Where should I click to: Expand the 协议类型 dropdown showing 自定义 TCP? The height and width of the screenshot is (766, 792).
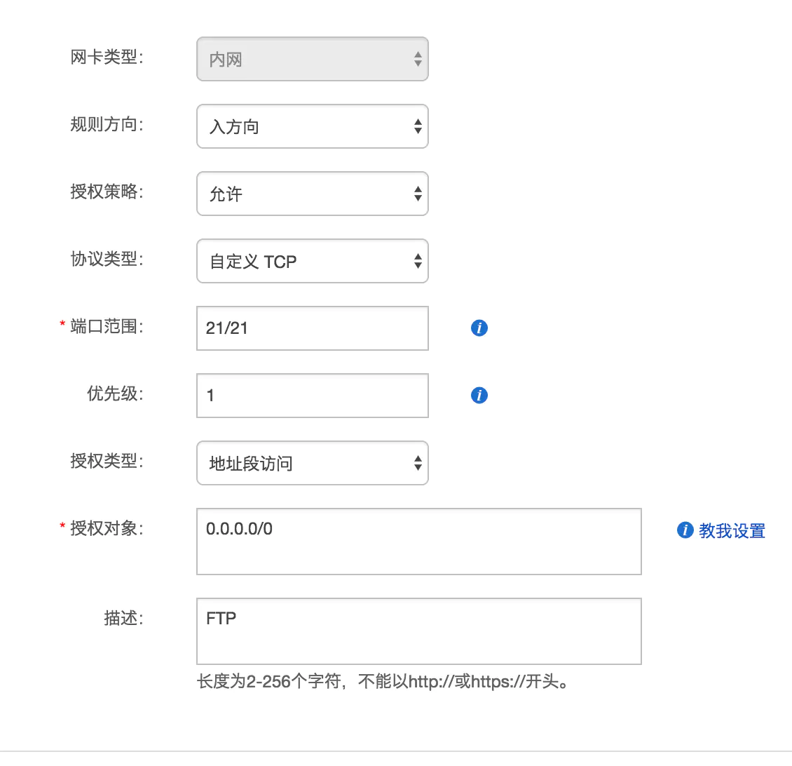pos(312,261)
